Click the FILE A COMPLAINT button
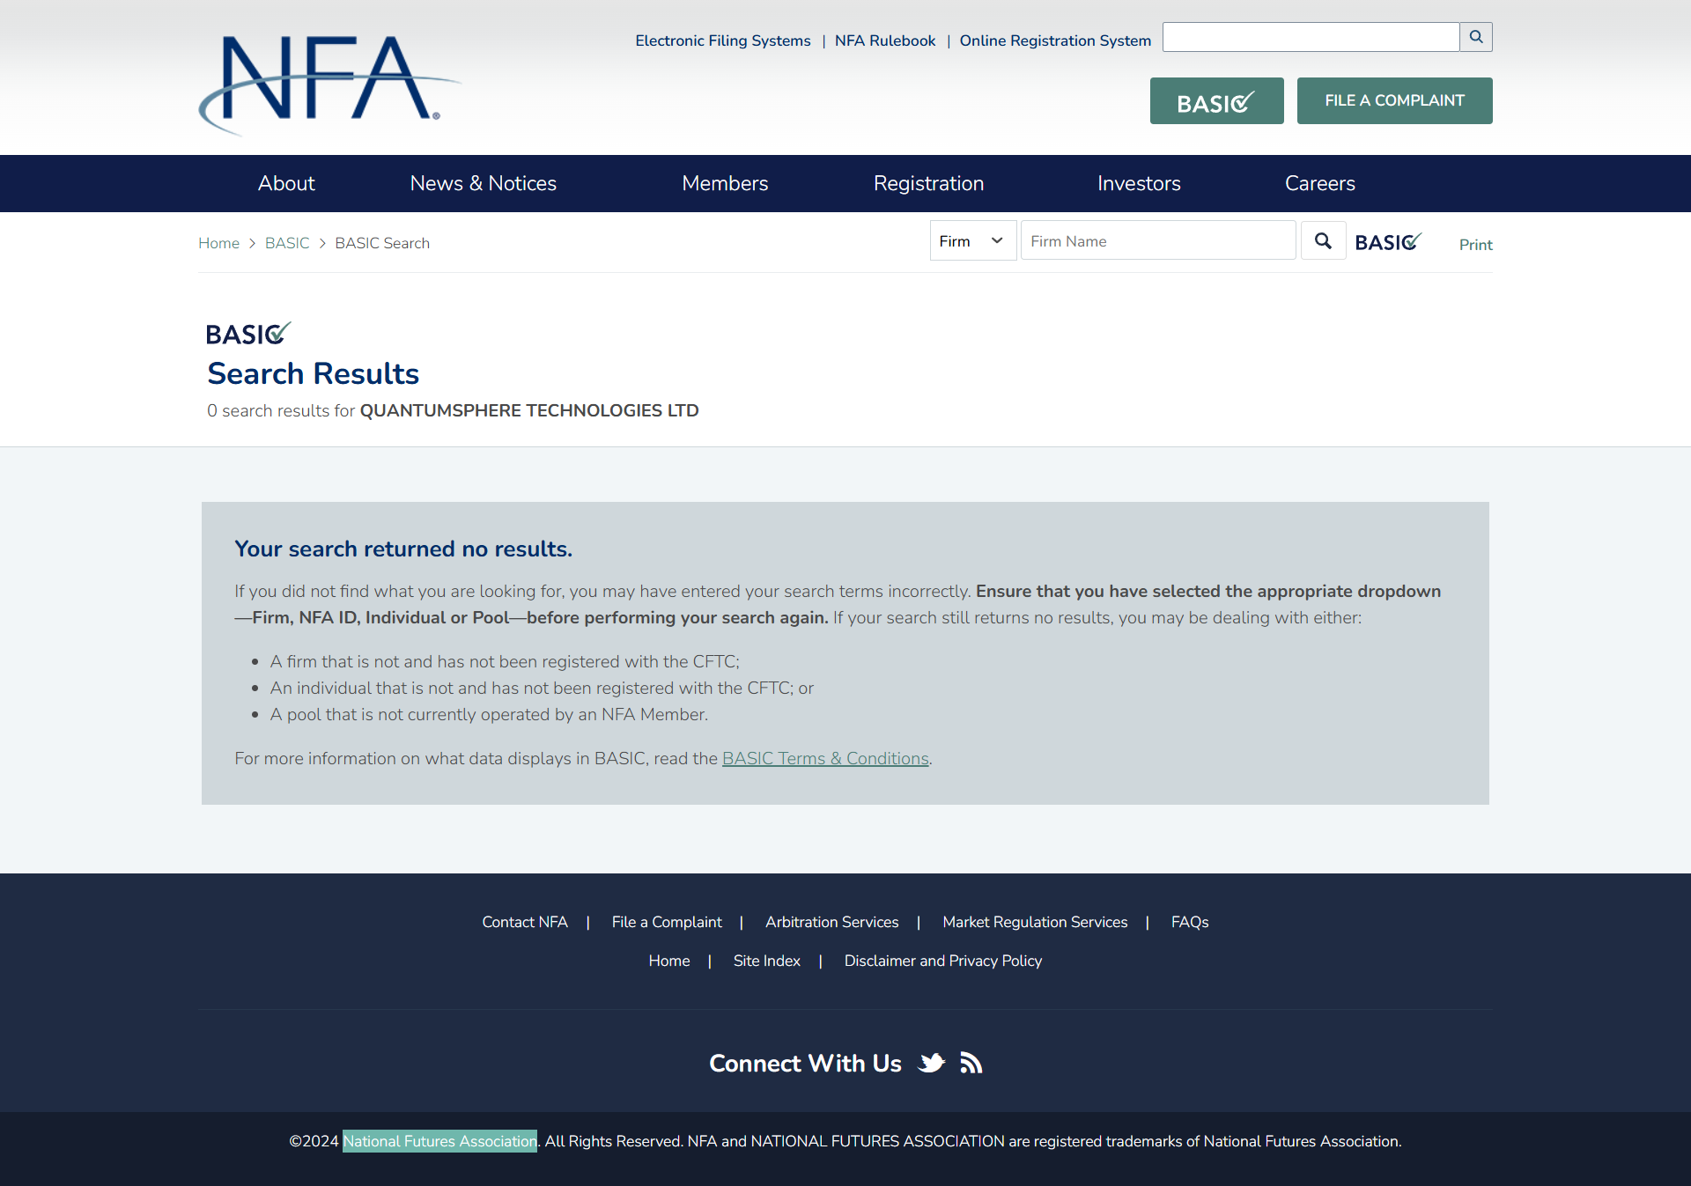 [x=1394, y=100]
